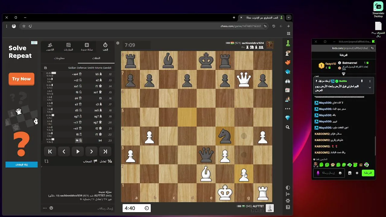Click the remove ads blue button

[x=21, y=165]
